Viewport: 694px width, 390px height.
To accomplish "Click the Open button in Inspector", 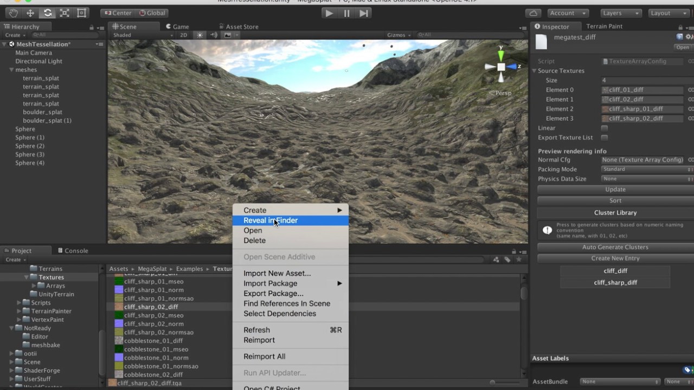I will 683,48.
